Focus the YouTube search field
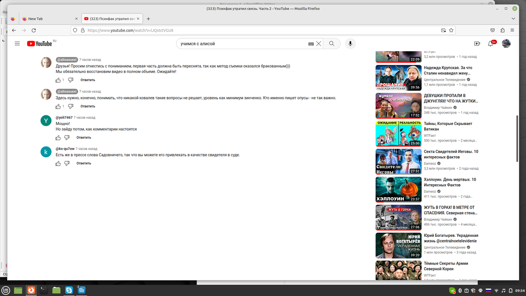Viewport: 526px width, 296px height. coord(241,44)
